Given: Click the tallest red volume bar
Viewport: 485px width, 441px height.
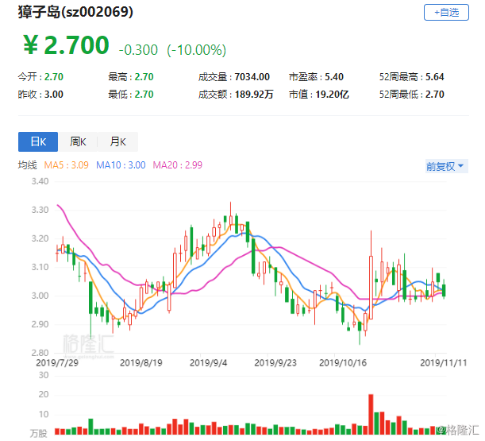Looking at the screenshot, I should [x=371, y=414].
